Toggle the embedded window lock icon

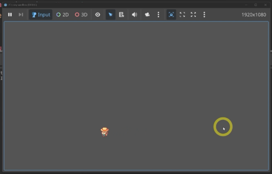[171, 15]
